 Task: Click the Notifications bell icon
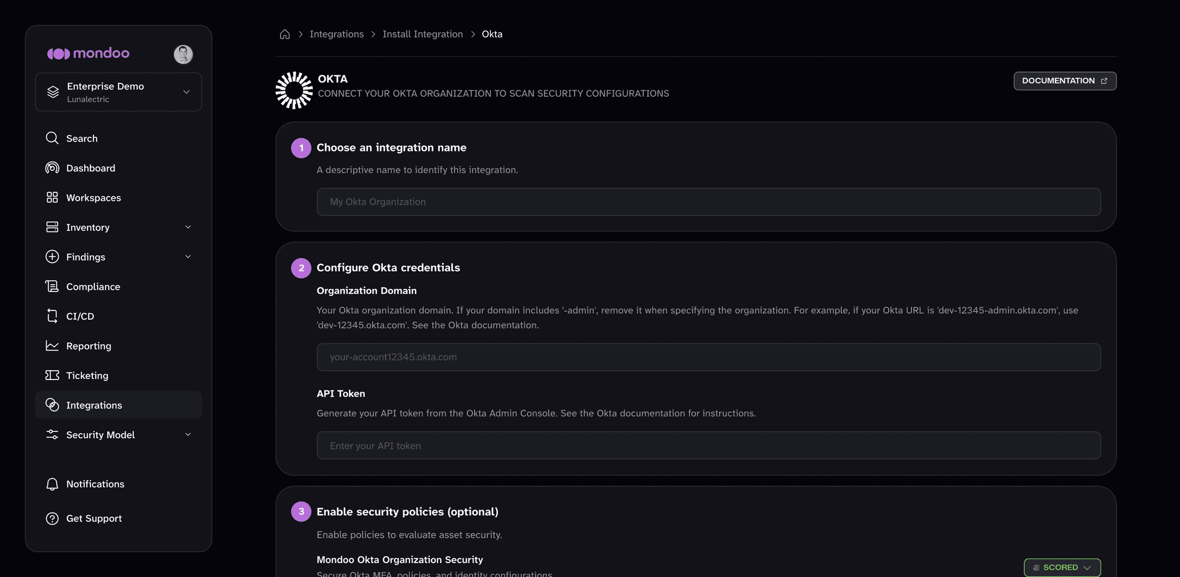[52, 484]
